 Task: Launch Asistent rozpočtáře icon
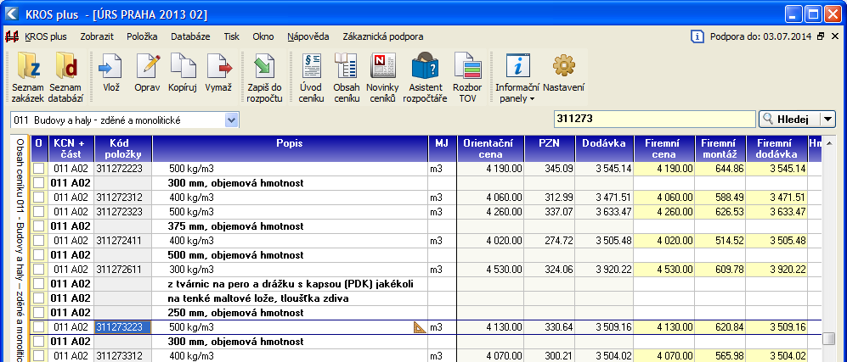(425, 66)
